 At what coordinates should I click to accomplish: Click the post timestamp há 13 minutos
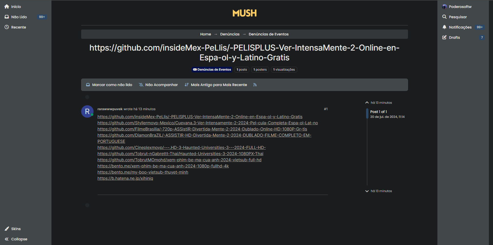point(144,109)
